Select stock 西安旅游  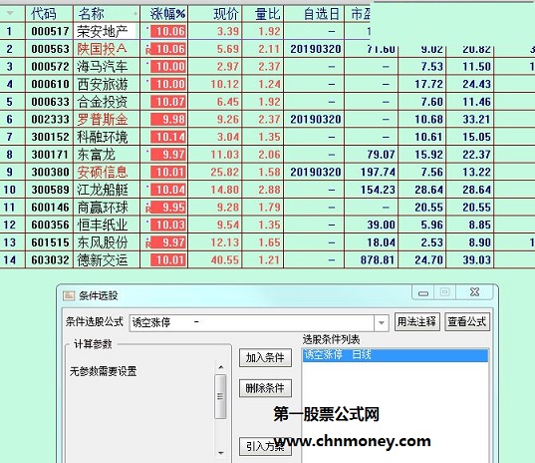(x=103, y=84)
